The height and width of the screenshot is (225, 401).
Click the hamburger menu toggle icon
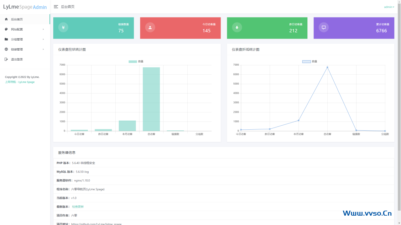[56, 7]
